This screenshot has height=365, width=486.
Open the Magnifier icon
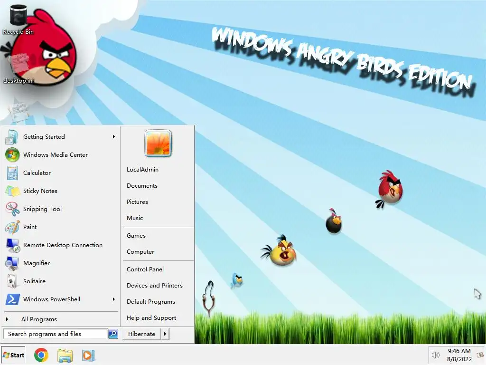pyautogui.click(x=12, y=263)
